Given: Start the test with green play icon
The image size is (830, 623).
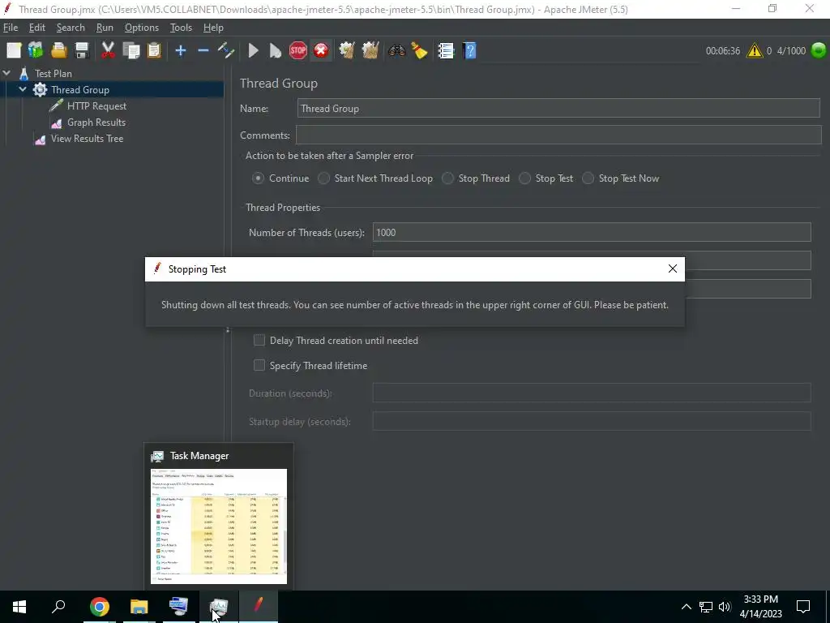Looking at the screenshot, I should (253, 50).
